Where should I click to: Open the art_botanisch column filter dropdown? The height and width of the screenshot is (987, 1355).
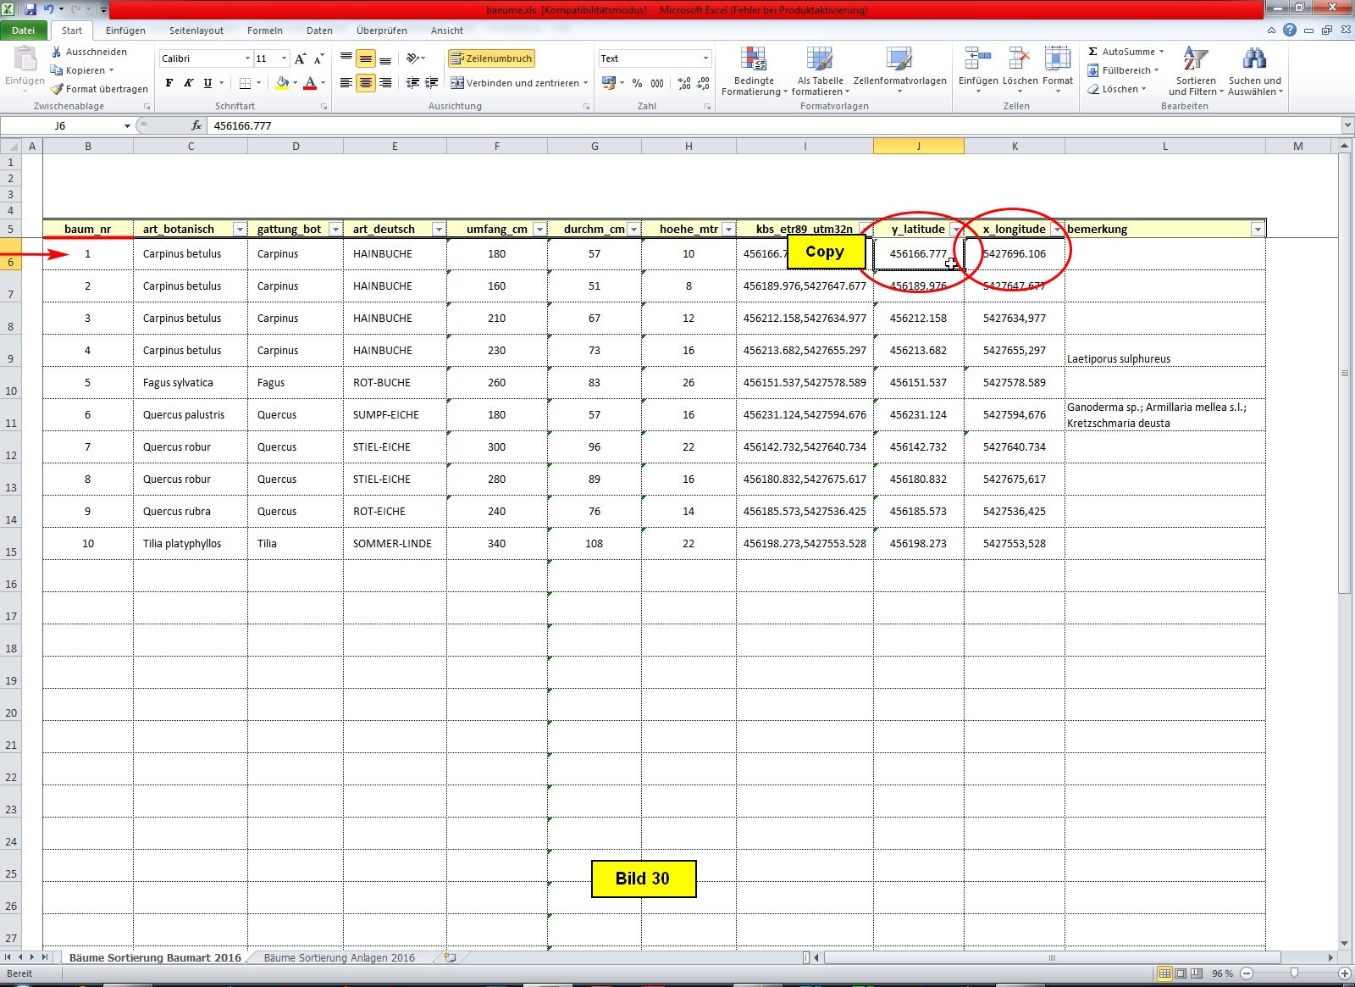pos(240,230)
